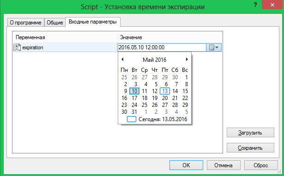Viewport: 284px width, 176px height.
Task: Select the expiration variable row
Action: (65, 47)
